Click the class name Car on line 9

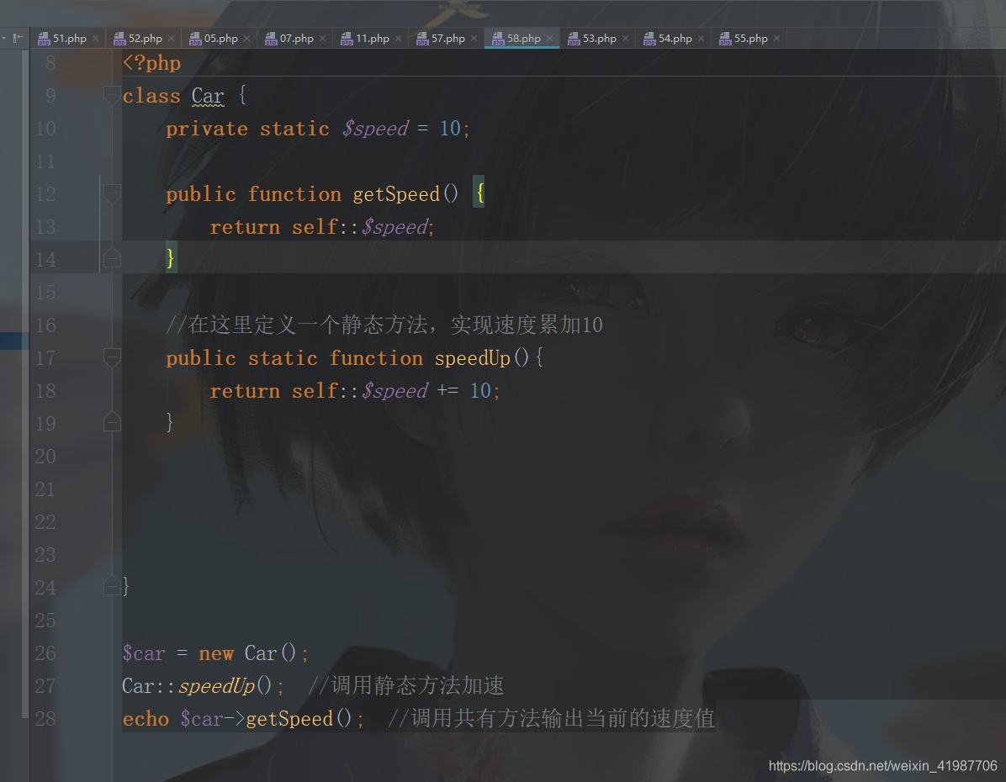point(208,96)
